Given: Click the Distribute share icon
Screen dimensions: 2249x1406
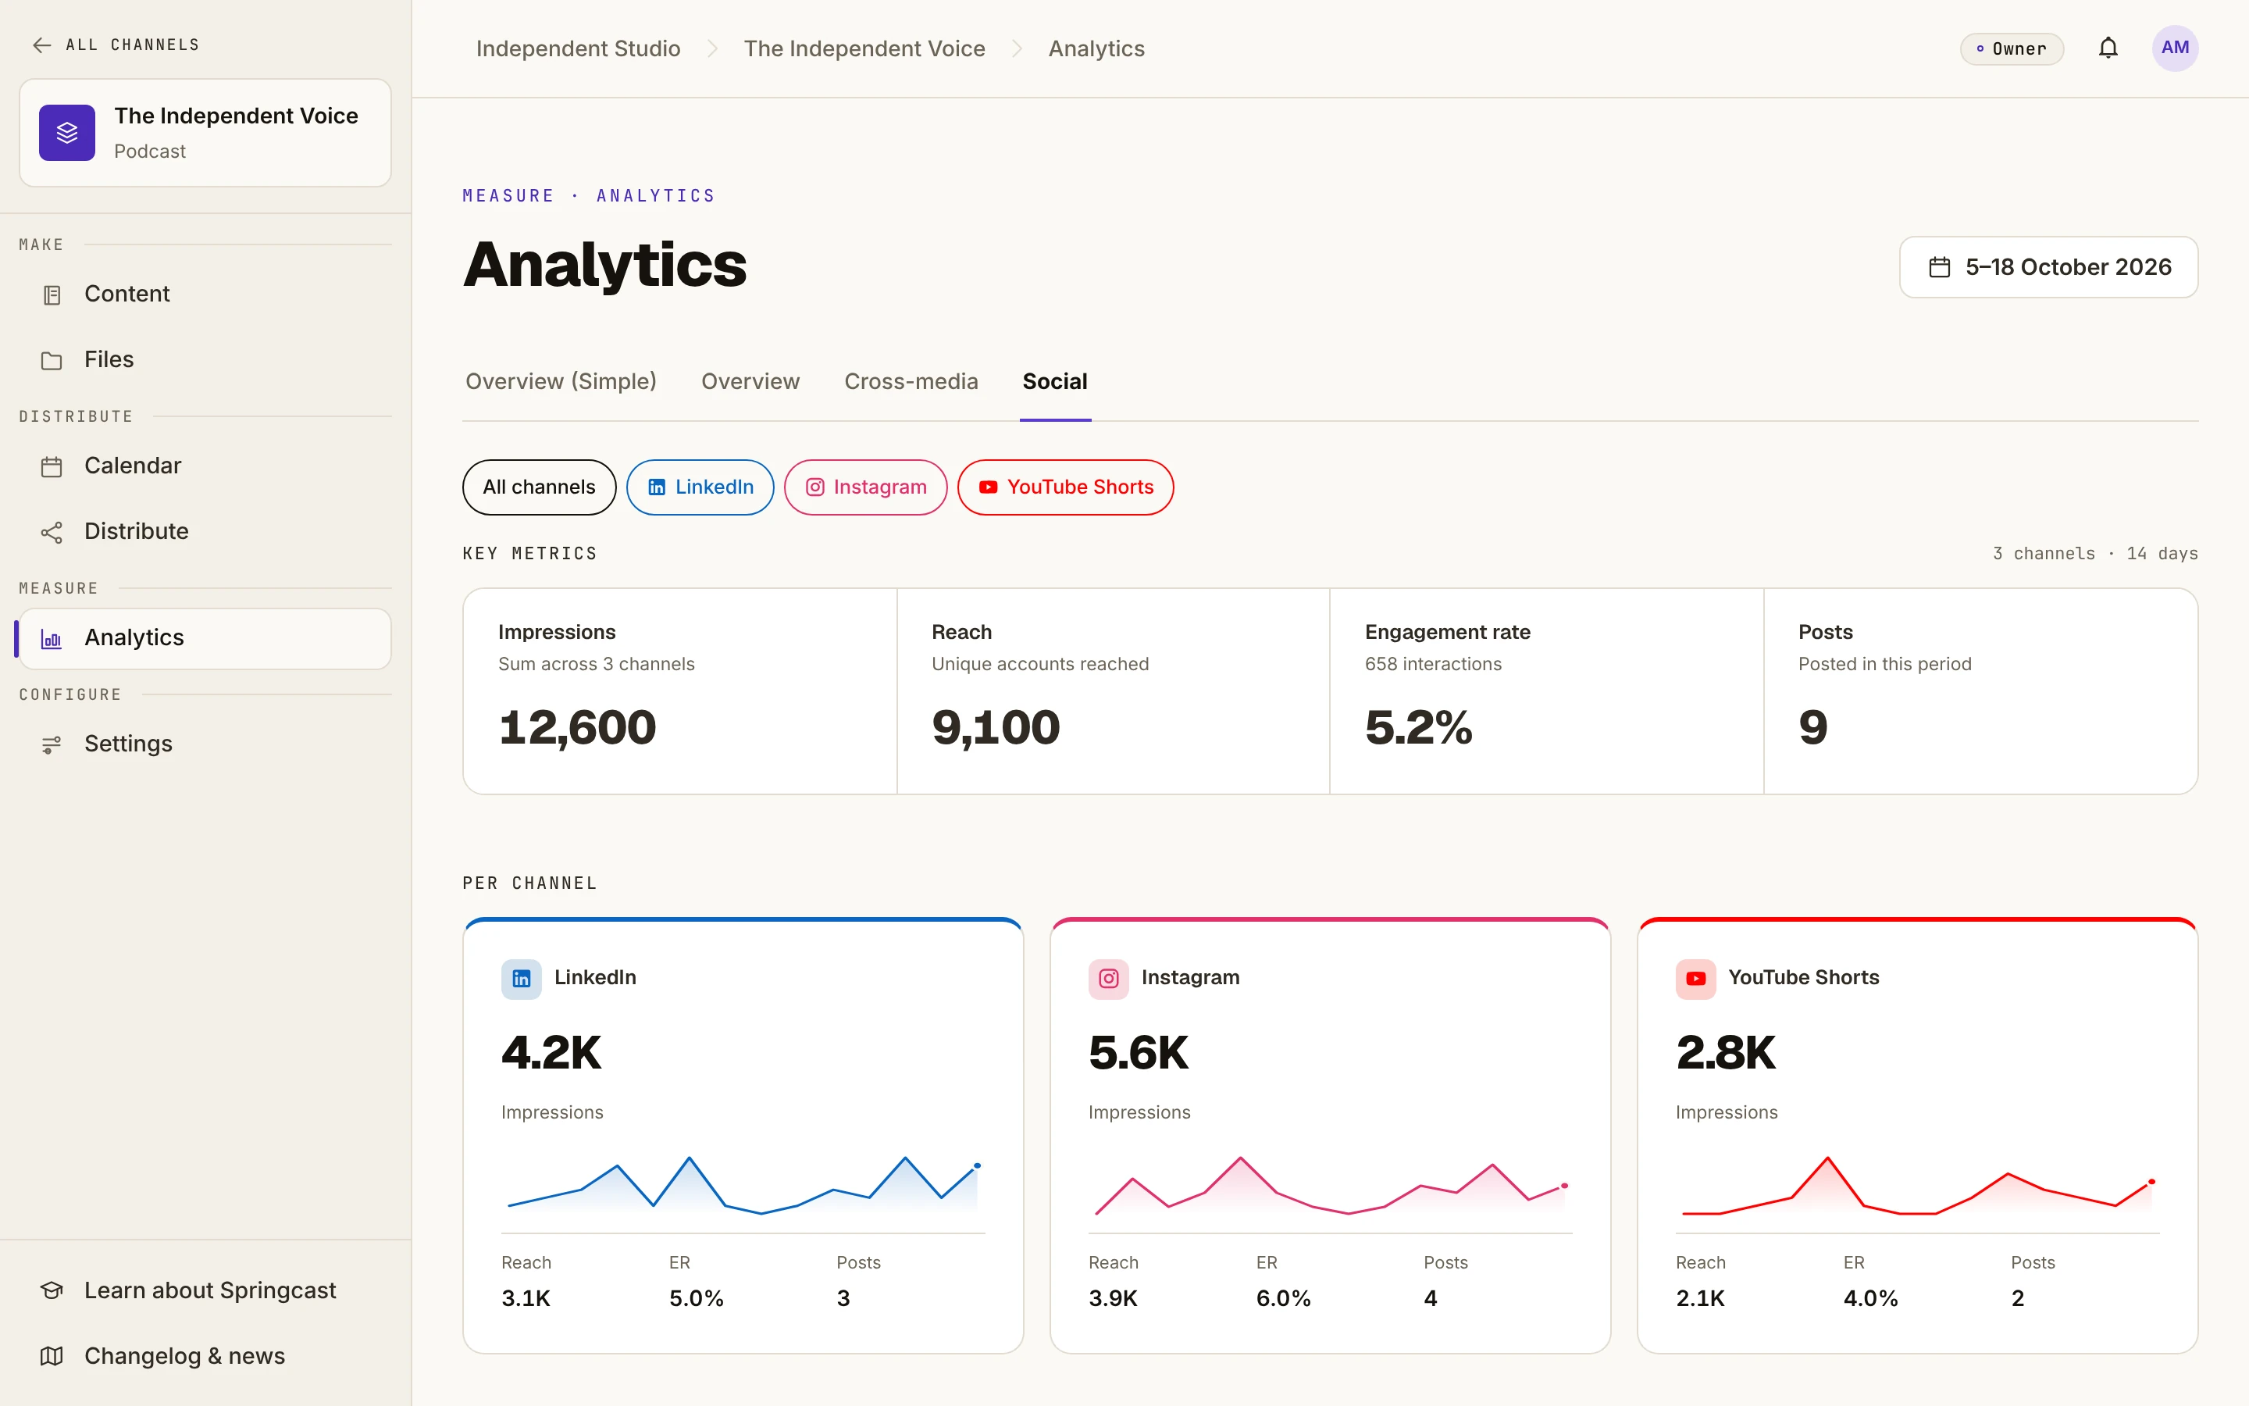Looking at the screenshot, I should tap(52, 532).
